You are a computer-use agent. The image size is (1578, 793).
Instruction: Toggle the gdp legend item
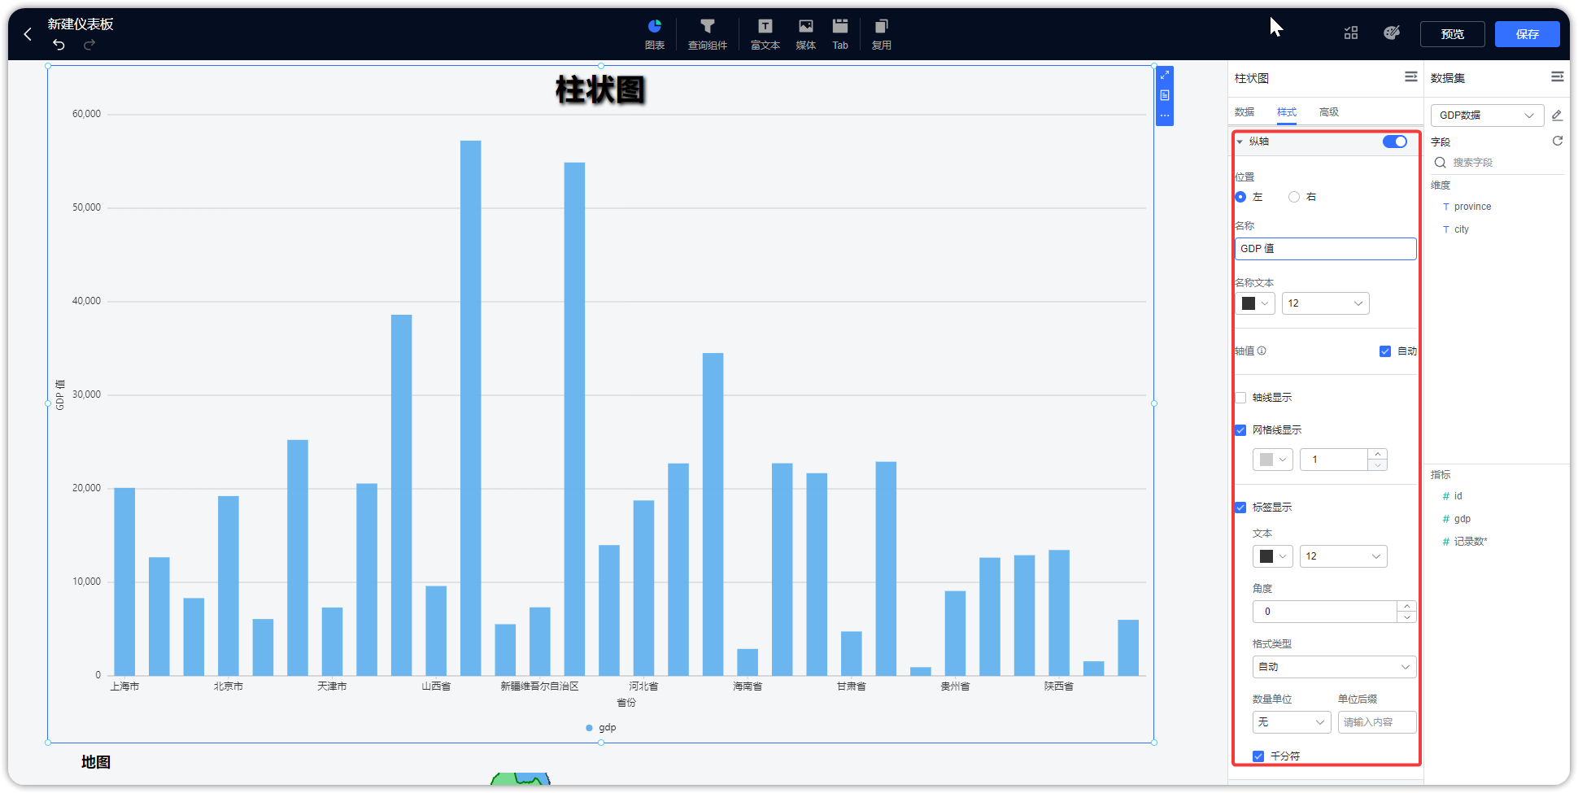(601, 728)
